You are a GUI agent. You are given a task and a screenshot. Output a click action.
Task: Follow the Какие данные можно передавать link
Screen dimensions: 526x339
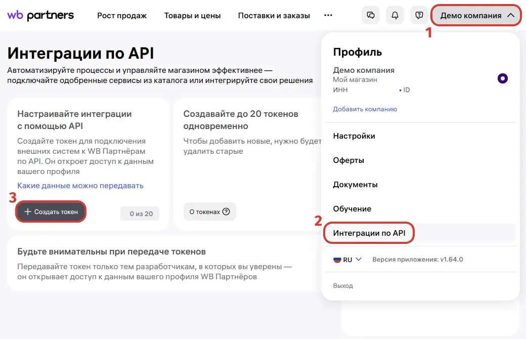click(80, 186)
